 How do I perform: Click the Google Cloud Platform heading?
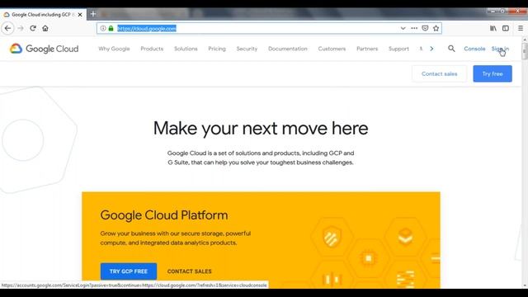(x=164, y=215)
